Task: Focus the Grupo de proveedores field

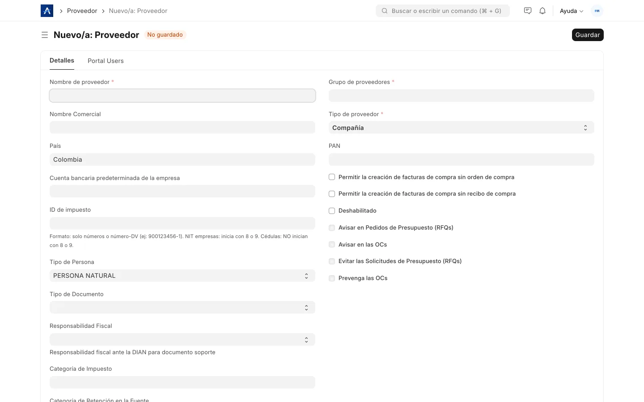Action: coord(462,96)
